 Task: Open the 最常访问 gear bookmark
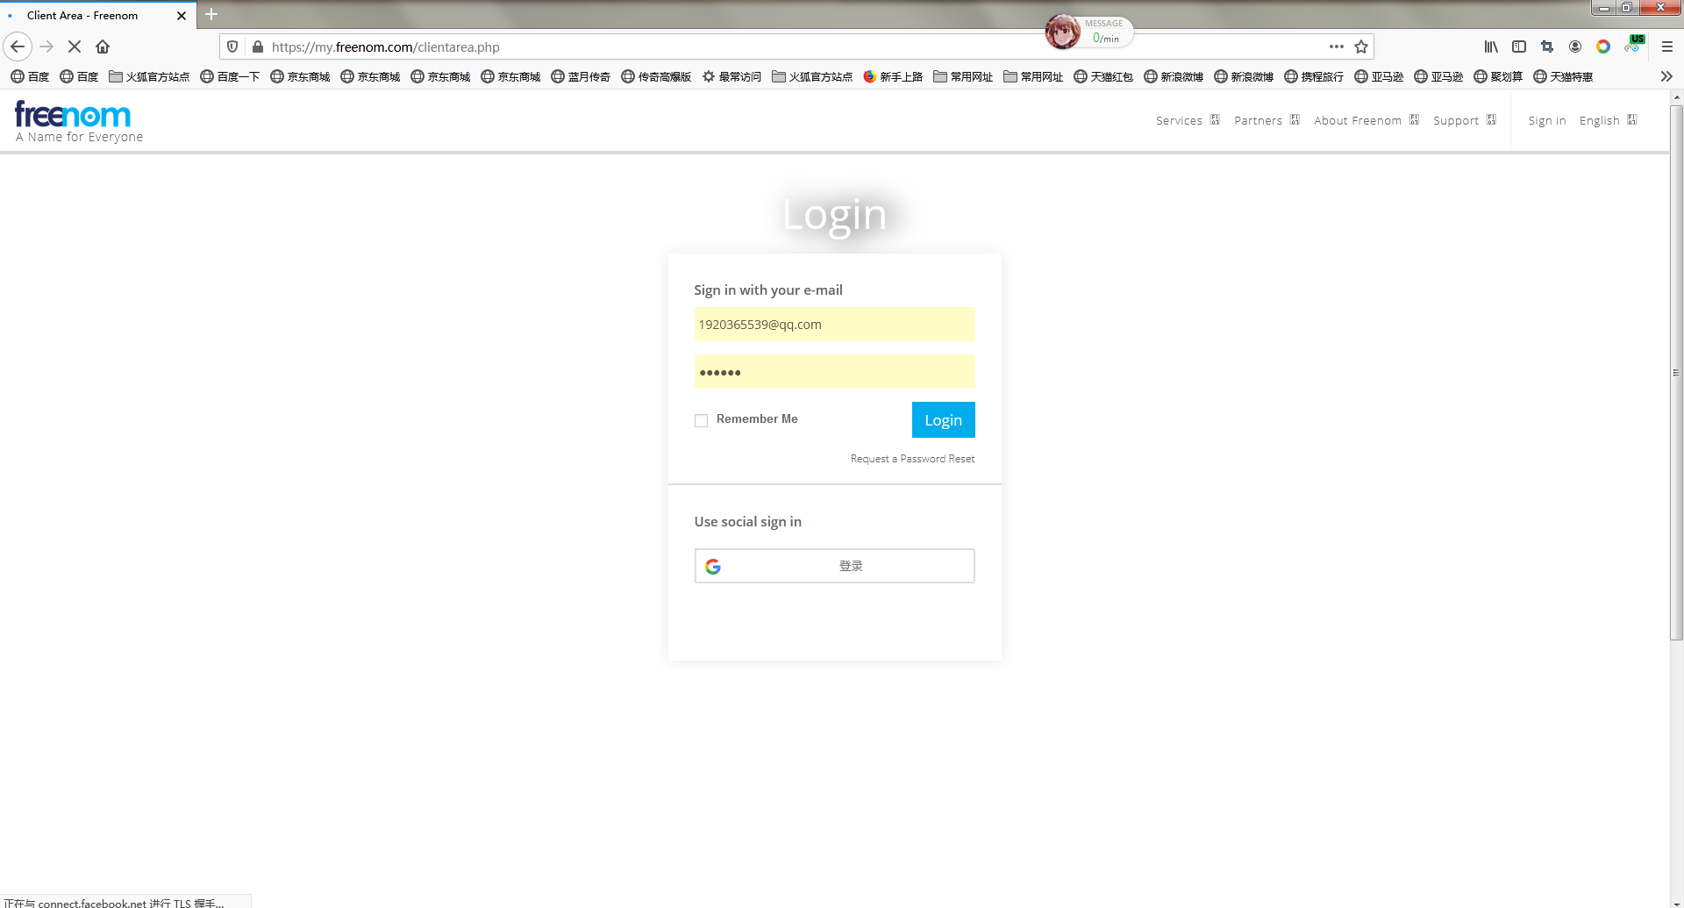731,77
